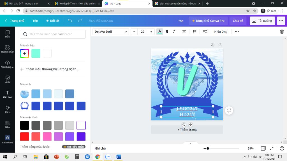Switch to the Hoidap247.com browser tab
This screenshot has width=287, height=161.
pos(77,3)
